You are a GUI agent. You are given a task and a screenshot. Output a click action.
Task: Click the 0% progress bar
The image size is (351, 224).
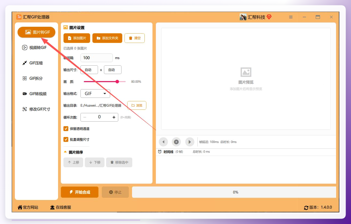tap(234, 192)
